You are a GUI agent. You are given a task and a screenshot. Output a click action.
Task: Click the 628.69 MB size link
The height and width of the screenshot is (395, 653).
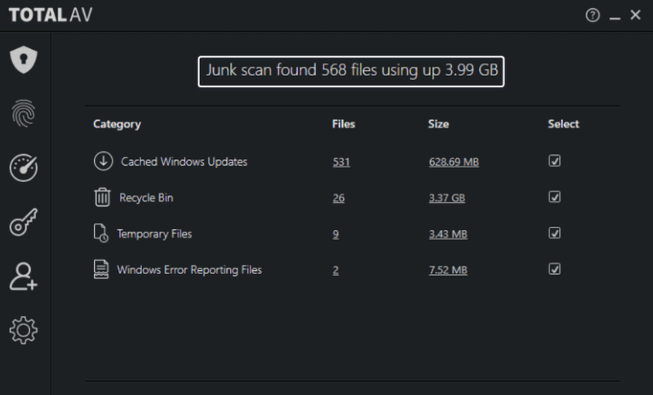click(453, 162)
